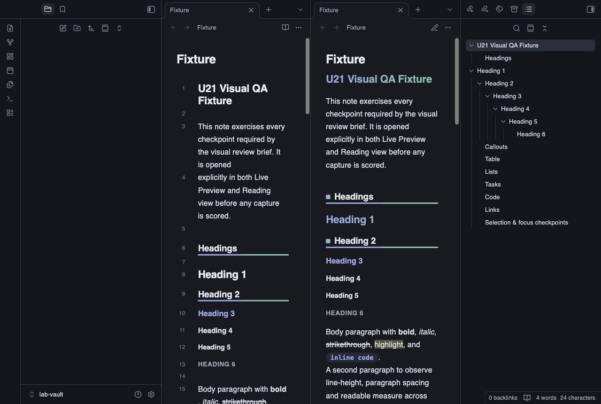Jump to Callouts in the outline
This screenshot has height=404, width=601.
tap(496, 147)
